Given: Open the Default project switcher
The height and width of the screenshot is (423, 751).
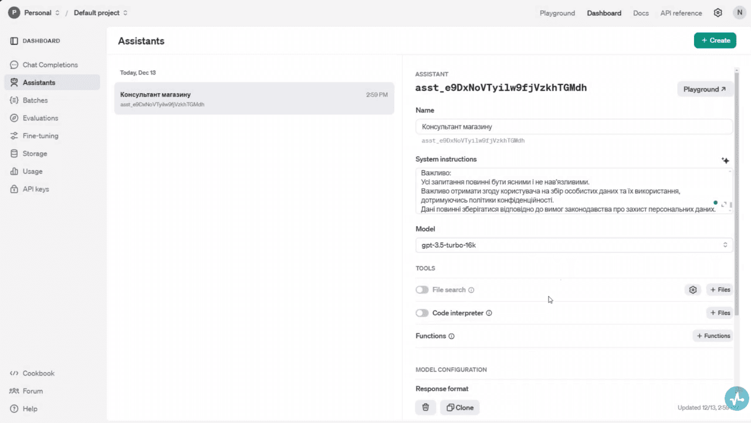Looking at the screenshot, I should [96, 12].
